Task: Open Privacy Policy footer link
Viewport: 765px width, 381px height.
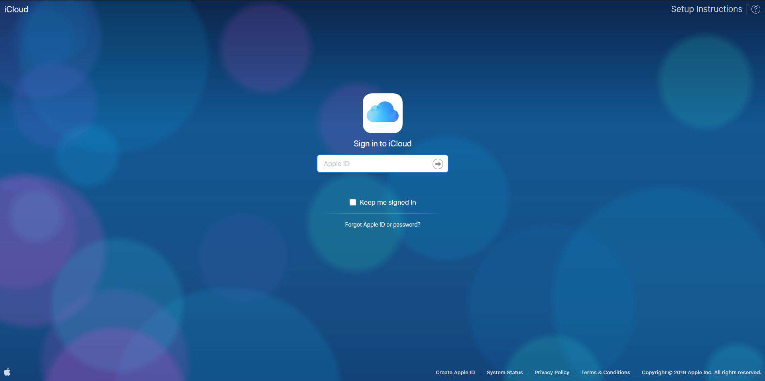Action: coord(552,372)
